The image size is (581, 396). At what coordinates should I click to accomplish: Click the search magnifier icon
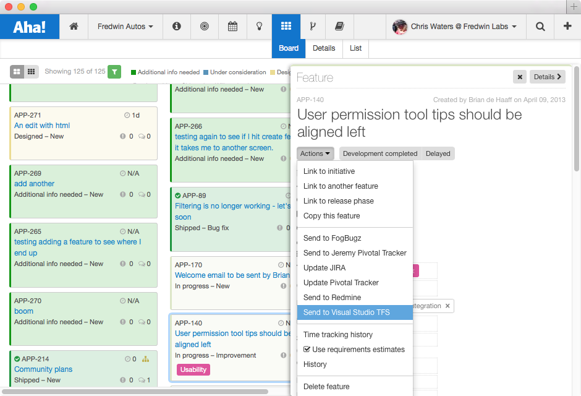540,27
